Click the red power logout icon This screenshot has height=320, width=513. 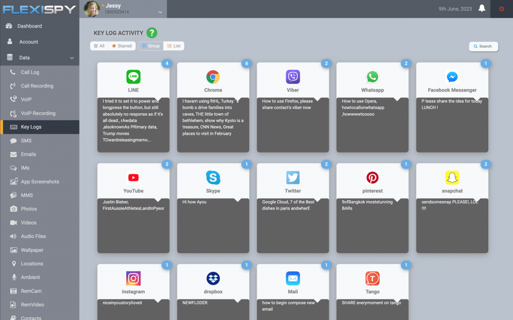tap(502, 9)
